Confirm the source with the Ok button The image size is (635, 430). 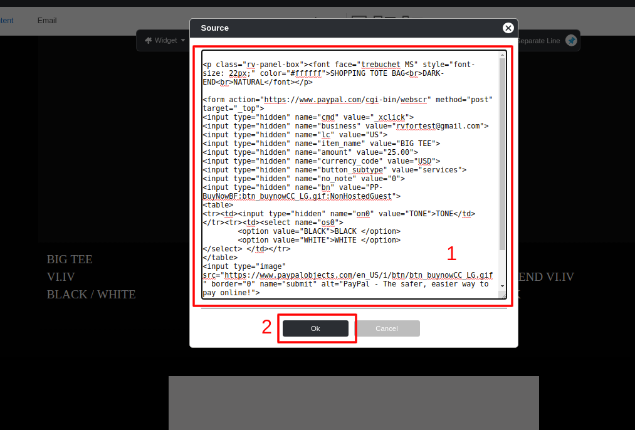315,328
